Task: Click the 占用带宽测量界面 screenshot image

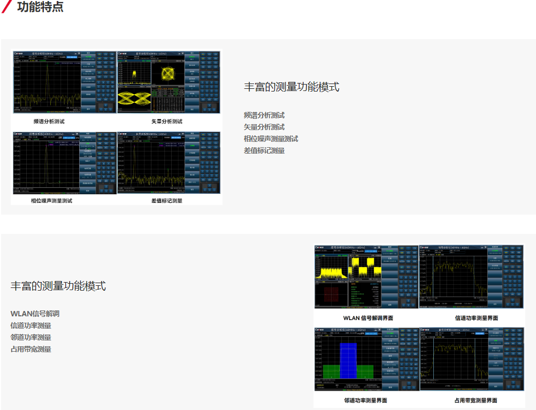Action: (471, 359)
